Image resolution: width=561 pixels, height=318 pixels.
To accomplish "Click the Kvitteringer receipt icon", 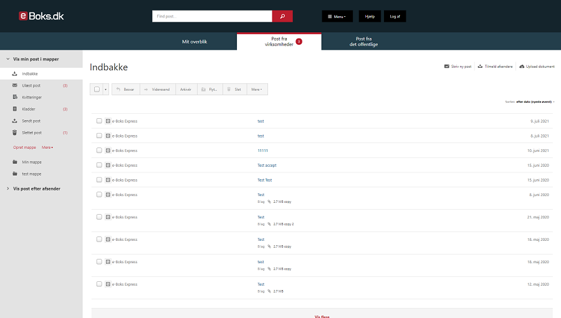I will (x=15, y=97).
